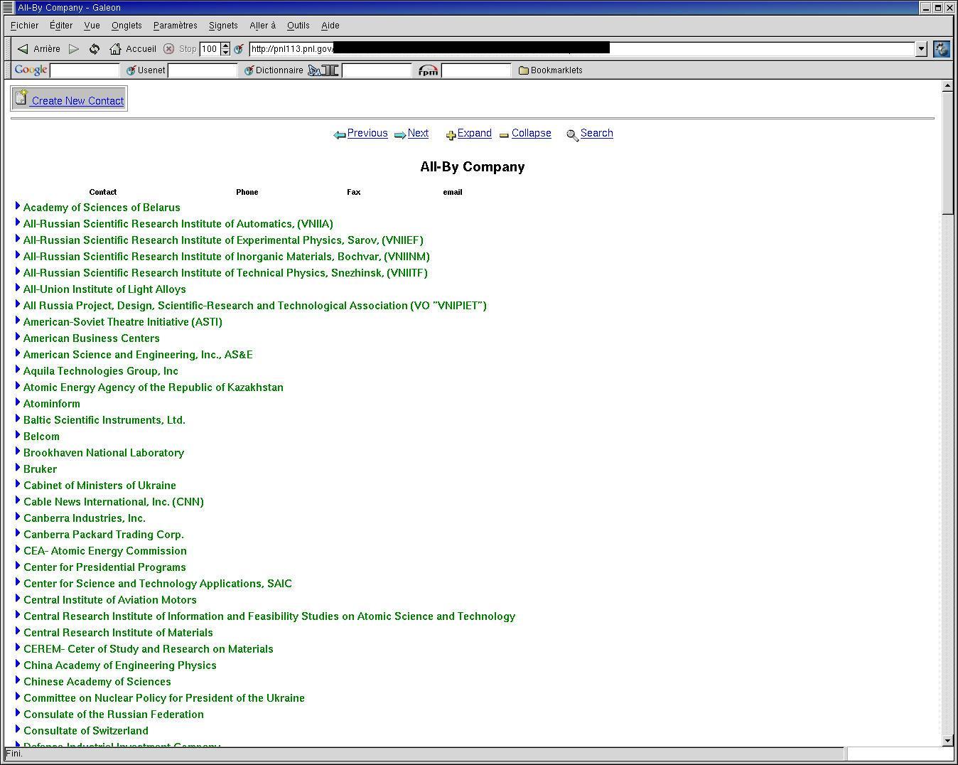Expand Canberra Industries, Inc. triangle

[x=18, y=516]
